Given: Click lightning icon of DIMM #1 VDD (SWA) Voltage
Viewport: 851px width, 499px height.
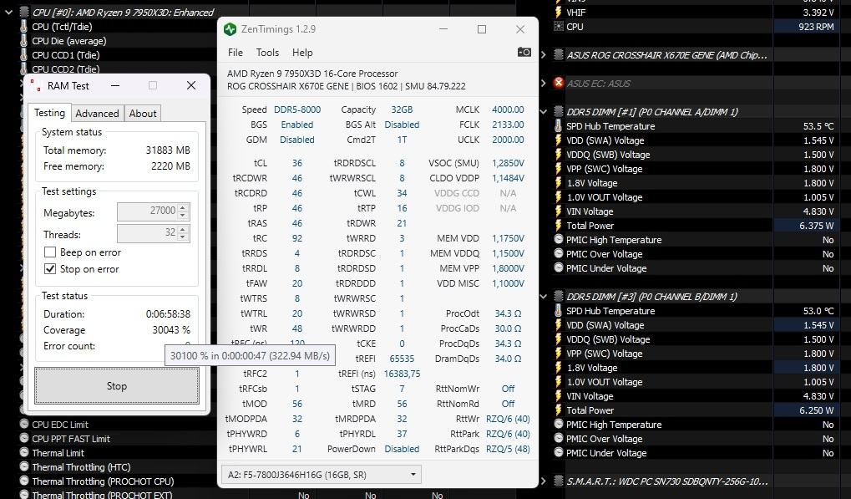Looking at the screenshot, I should (559, 140).
